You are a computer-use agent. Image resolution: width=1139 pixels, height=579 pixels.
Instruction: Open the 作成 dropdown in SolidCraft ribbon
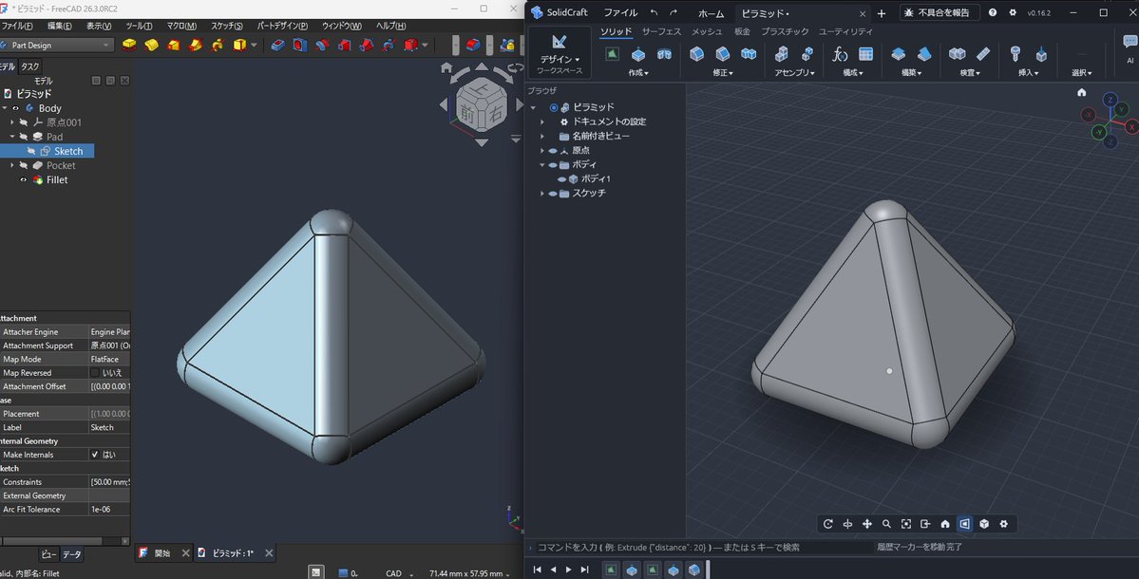click(x=638, y=72)
